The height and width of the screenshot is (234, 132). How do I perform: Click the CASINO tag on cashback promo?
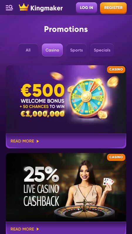point(116,157)
